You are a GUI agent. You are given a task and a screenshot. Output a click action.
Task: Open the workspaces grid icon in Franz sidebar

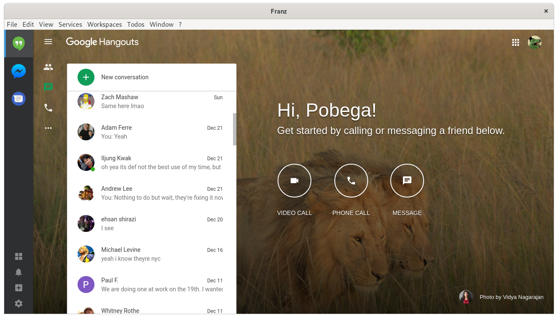(x=18, y=256)
